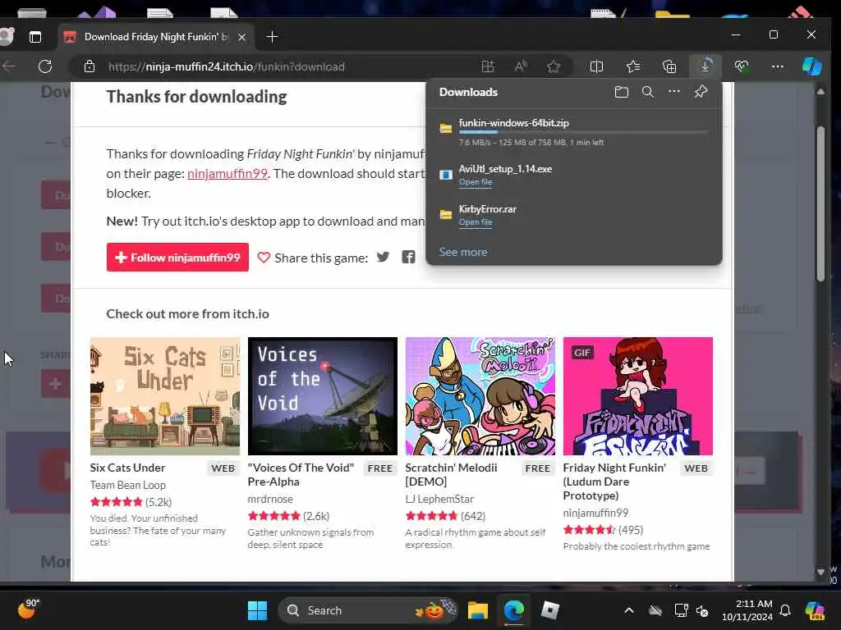Click the taskbar Search box
This screenshot has height=630, width=841.
368,610
